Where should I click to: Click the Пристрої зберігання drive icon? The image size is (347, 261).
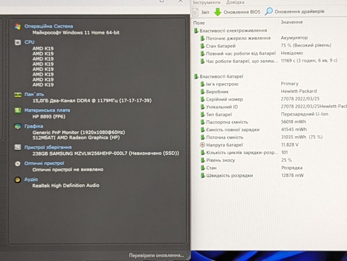coord(18,147)
